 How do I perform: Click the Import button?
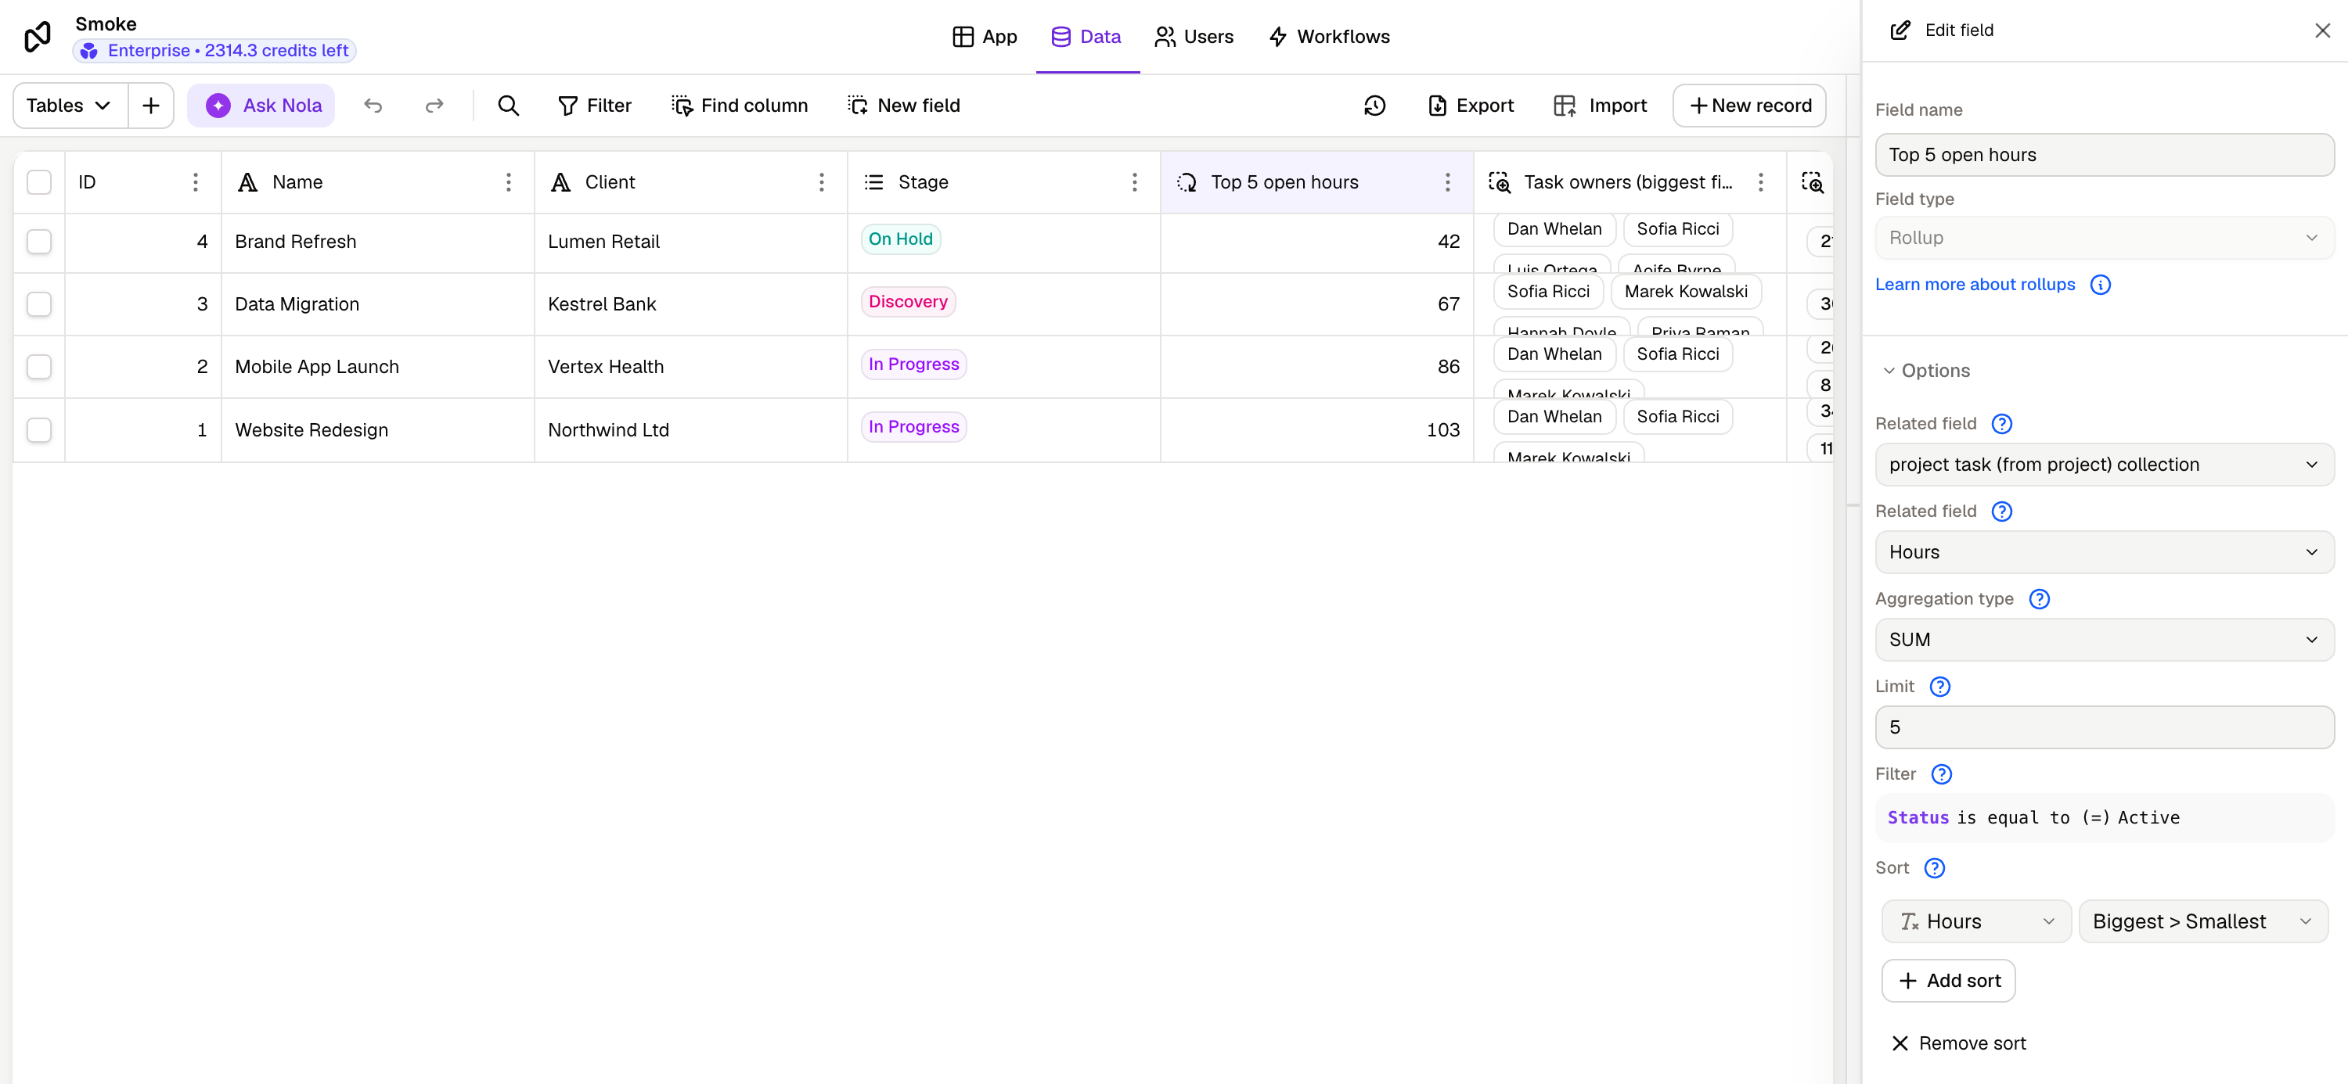(1601, 106)
